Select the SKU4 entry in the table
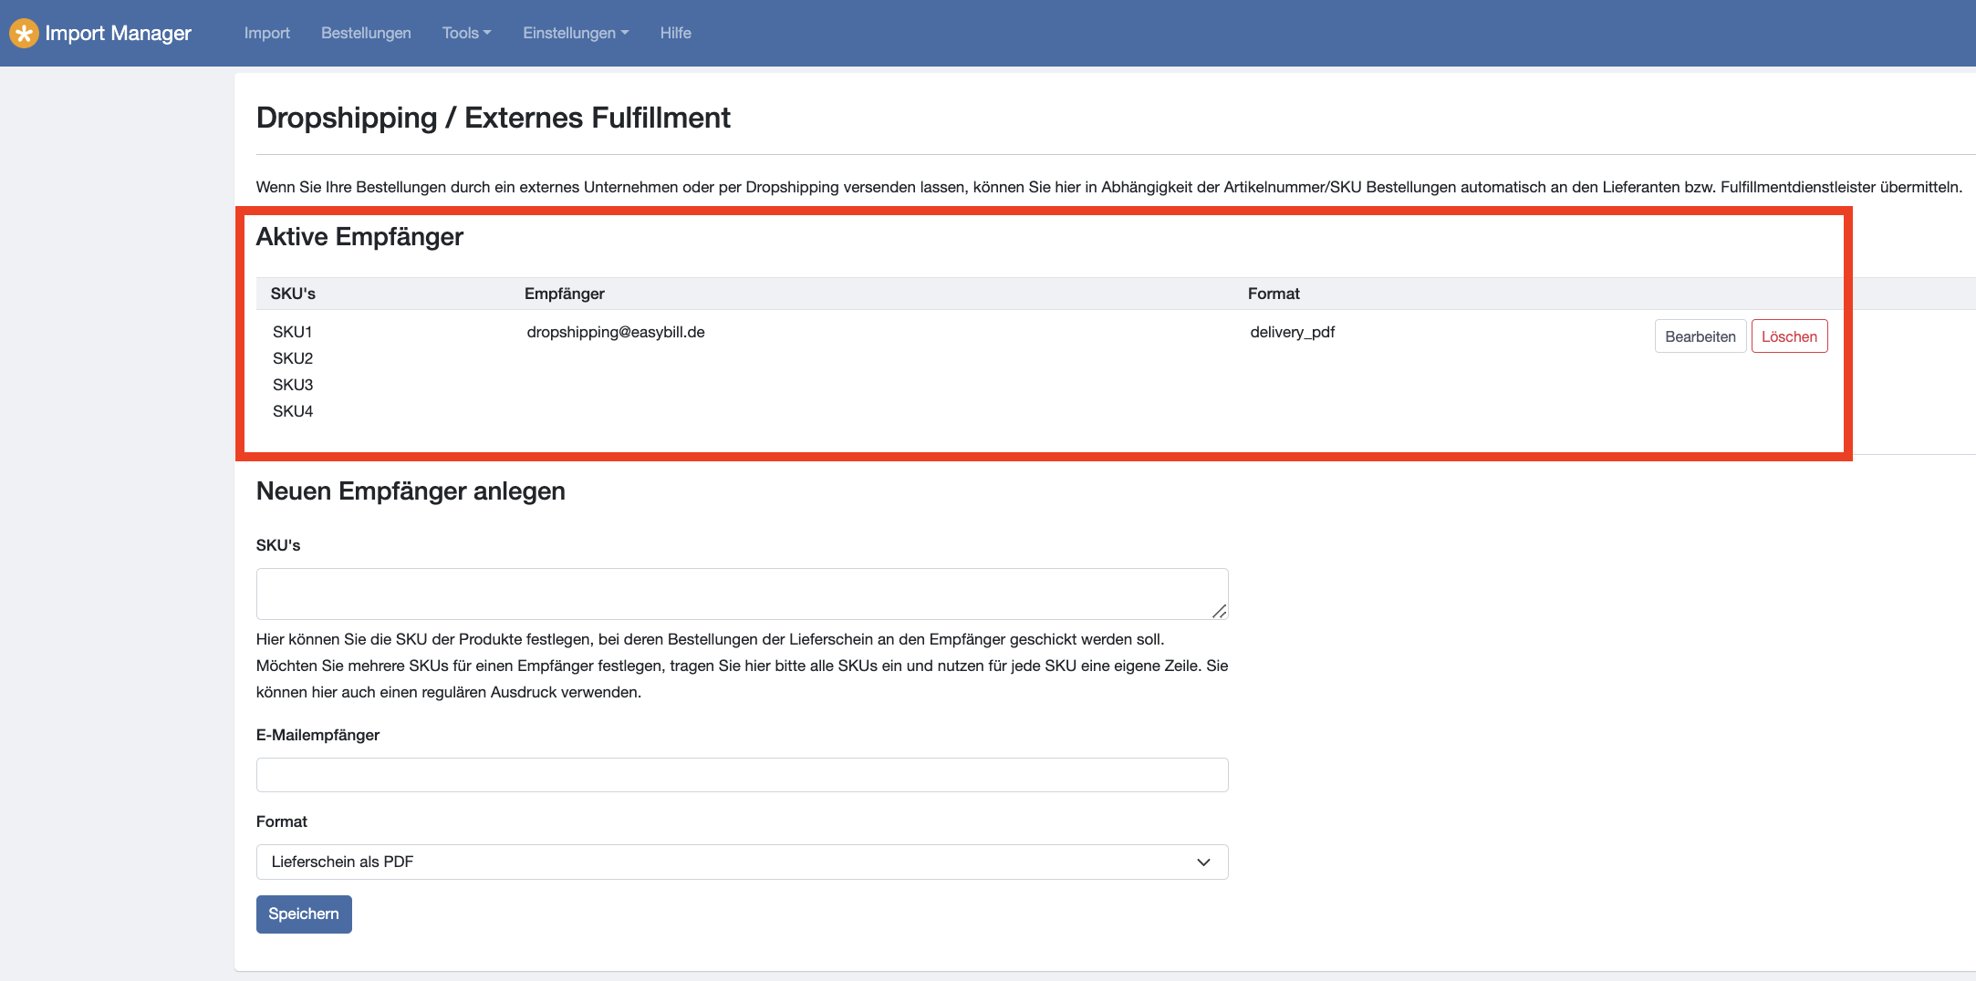 coord(293,412)
